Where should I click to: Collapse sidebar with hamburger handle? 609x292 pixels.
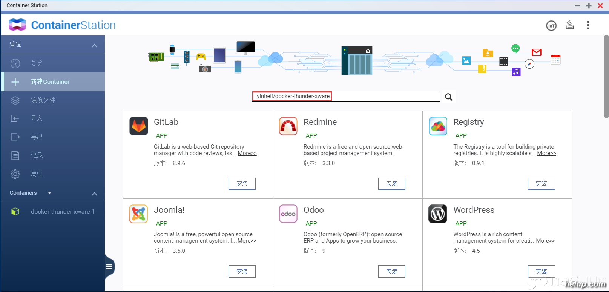[109, 267]
